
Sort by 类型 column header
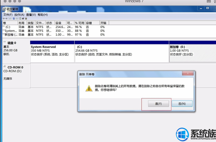[x=31, y=23]
